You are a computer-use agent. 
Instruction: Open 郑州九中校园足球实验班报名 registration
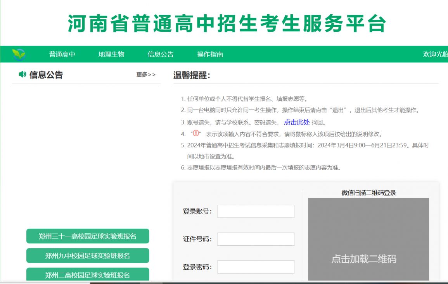(x=87, y=255)
